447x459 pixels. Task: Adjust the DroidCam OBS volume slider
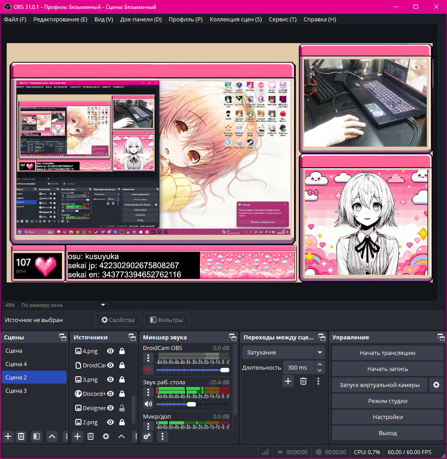[193, 370]
